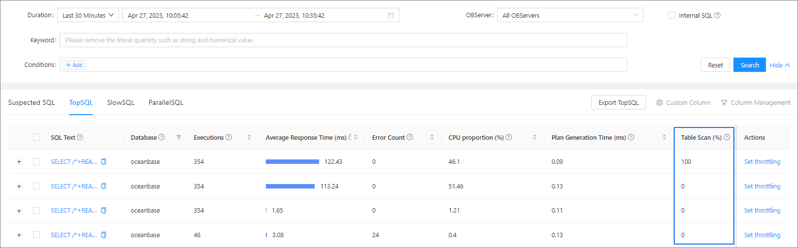Switch to the Suspected SQL tab
The image size is (798, 248).
click(32, 102)
